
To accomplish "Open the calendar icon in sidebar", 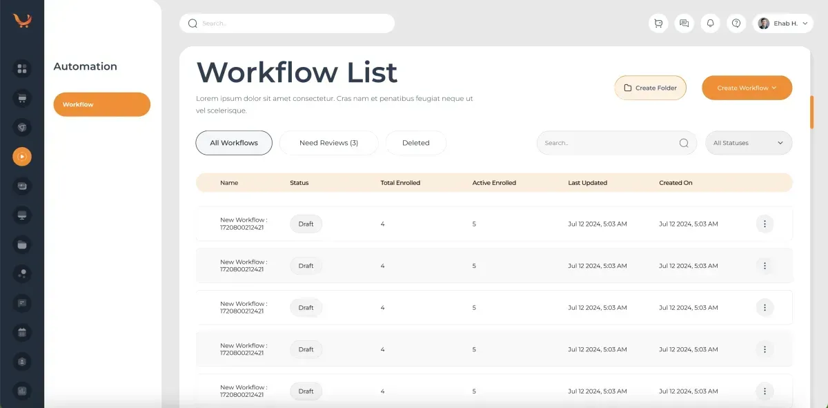I will point(22,333).
